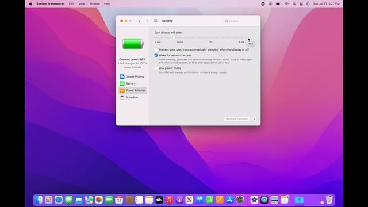This screenshot has width=368, height=207.
Task: Toggle Prevent Mac from automatically sleeping checkbox
Action: (156, 50)
